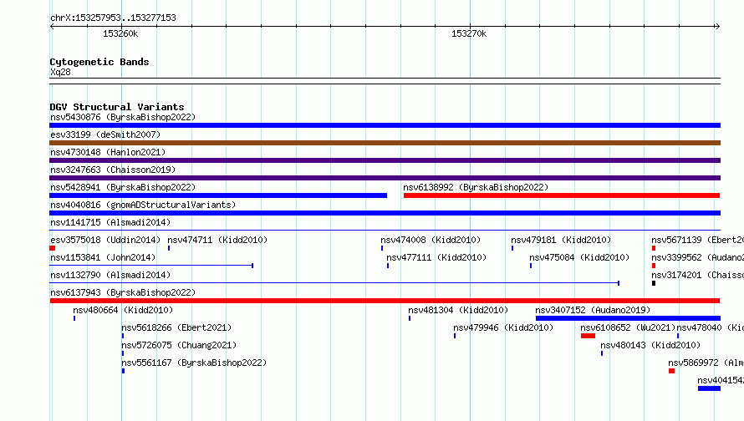Click the 153260k ruler label

coord(120,33)
